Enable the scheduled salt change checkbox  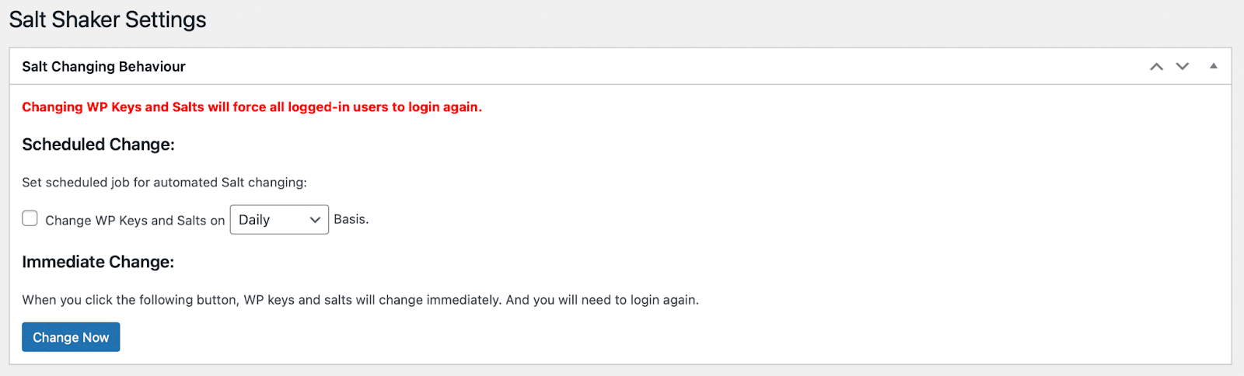pyautogui.click(x=30, y=219)
